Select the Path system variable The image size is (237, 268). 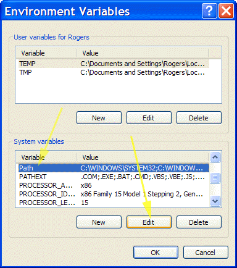(x=113, y=168)
